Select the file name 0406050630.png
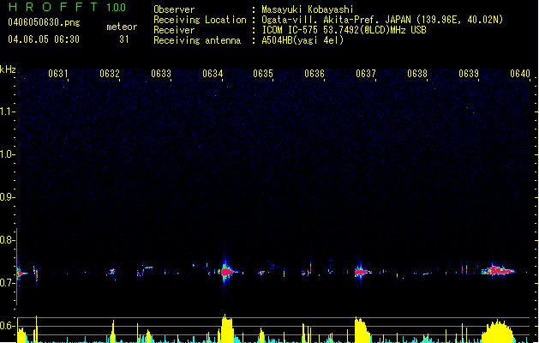 (44, 22)
